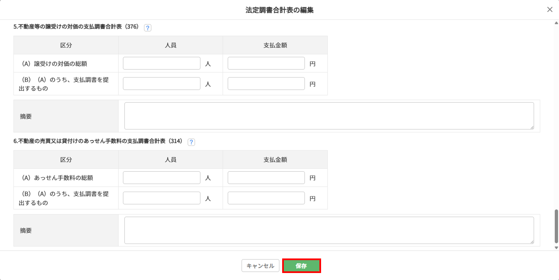Click heading 6.不動産の売買又は貸付けのあっせん手数料の支払調書合計表（314）
This screenshot has height=280, width=559.
click(x=98, y=141)
